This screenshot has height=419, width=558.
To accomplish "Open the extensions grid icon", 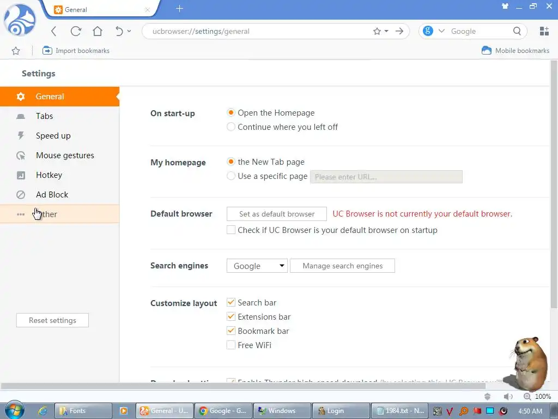I will (x=544, y=31).
